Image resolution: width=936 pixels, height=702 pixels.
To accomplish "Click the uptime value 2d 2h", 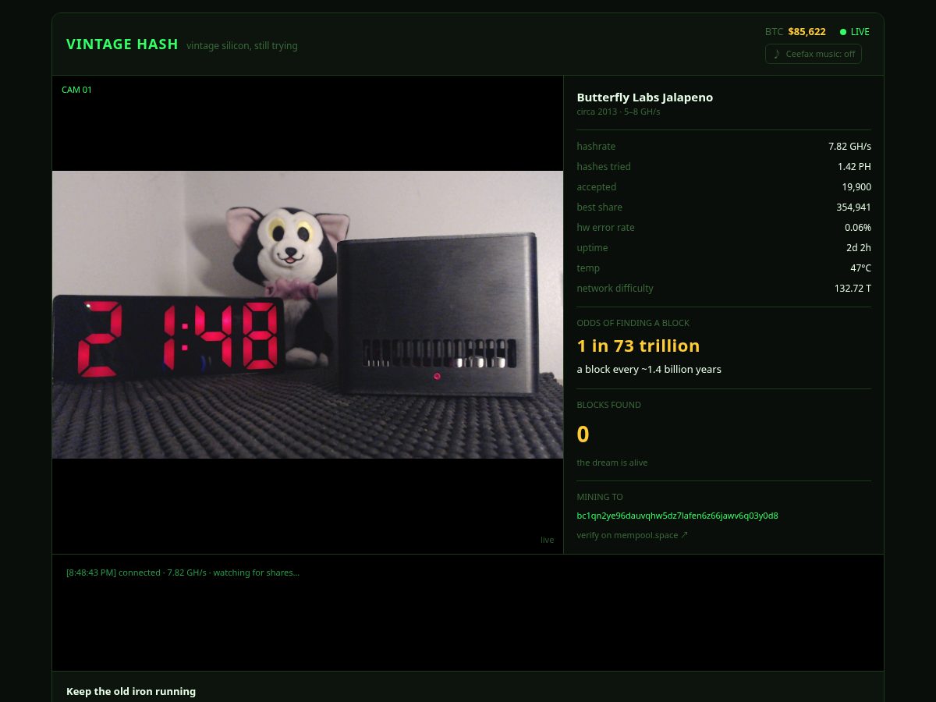I will [859, 248].
